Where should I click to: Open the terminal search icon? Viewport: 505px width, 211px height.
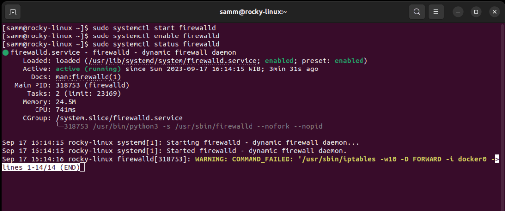(417, 12)
